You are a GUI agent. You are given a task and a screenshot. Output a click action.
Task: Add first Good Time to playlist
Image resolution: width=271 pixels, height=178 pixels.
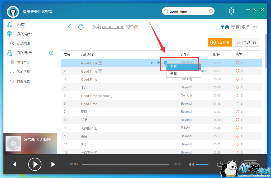(x=158, y=63)
